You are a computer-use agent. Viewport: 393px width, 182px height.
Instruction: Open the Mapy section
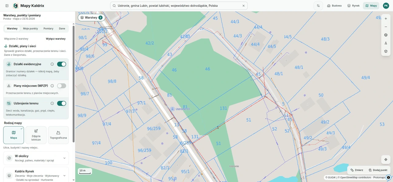pos(371,6)
